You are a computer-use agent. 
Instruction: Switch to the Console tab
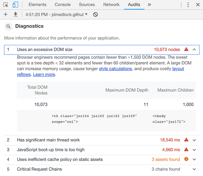tap(63, 5)
